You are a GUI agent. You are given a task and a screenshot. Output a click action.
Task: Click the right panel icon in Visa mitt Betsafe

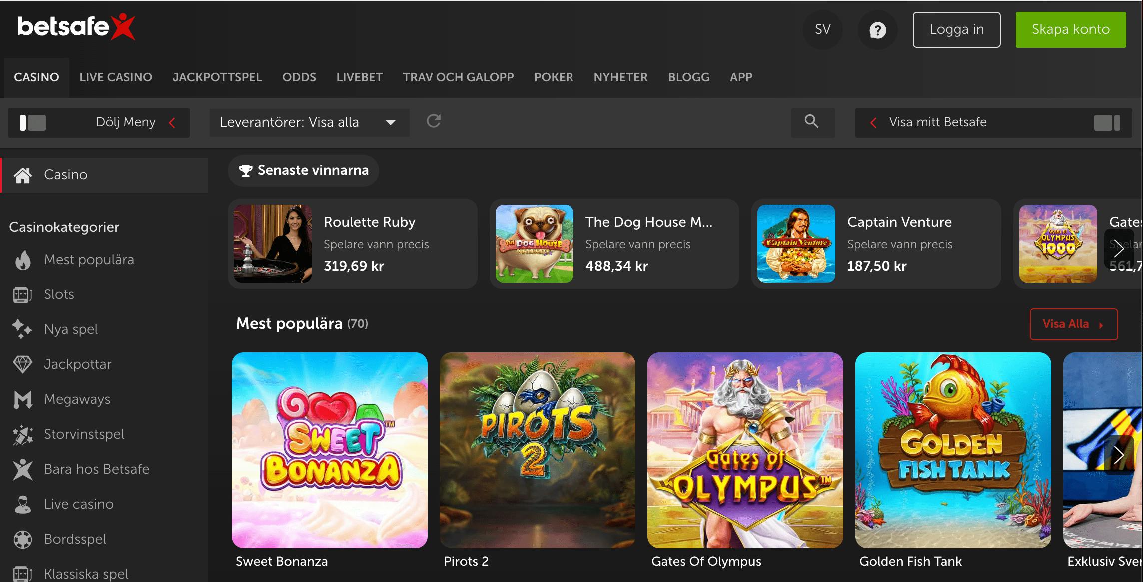(x=1107, y=122)
